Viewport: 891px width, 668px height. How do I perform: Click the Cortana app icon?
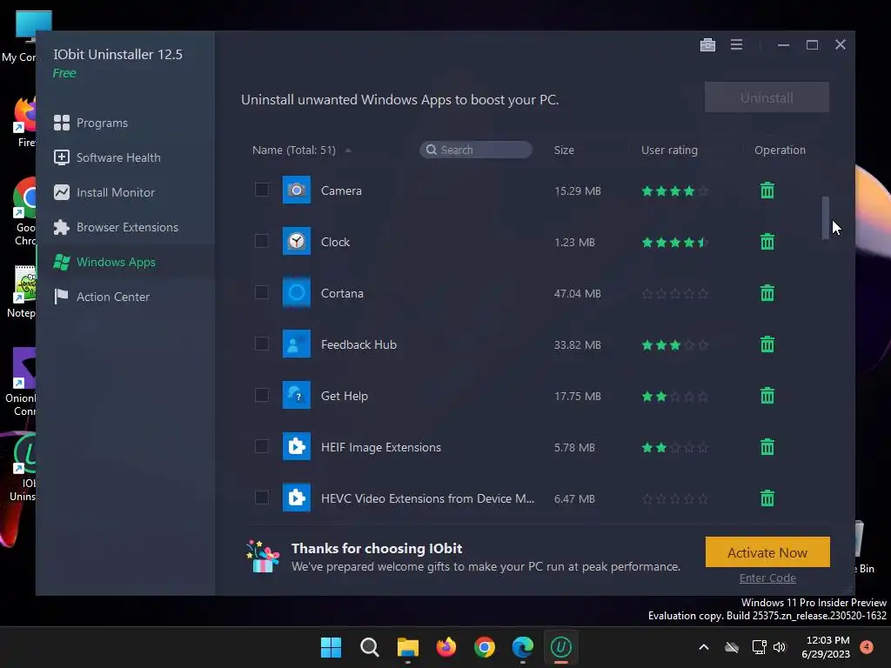click(297, 292)
